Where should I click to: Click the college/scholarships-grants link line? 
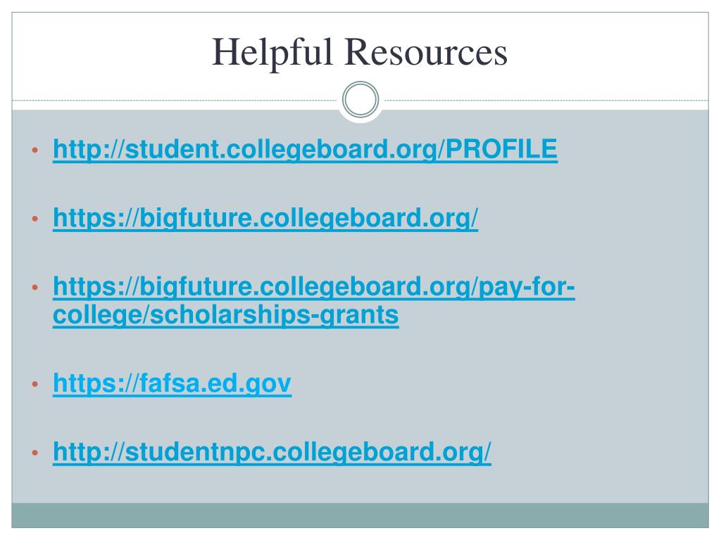click(226, 315)
